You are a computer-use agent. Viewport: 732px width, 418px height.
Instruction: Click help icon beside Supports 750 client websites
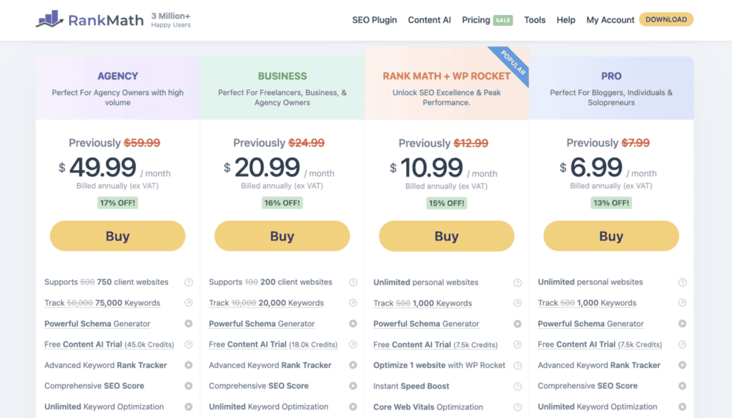point(189,282)
